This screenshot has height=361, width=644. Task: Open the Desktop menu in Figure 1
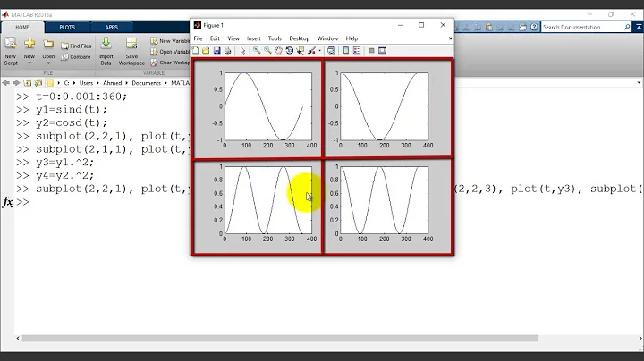[299, 38]
